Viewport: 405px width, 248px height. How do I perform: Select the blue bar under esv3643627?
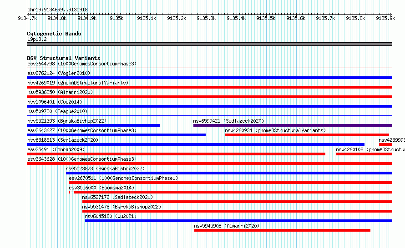(x=116, y=135)
